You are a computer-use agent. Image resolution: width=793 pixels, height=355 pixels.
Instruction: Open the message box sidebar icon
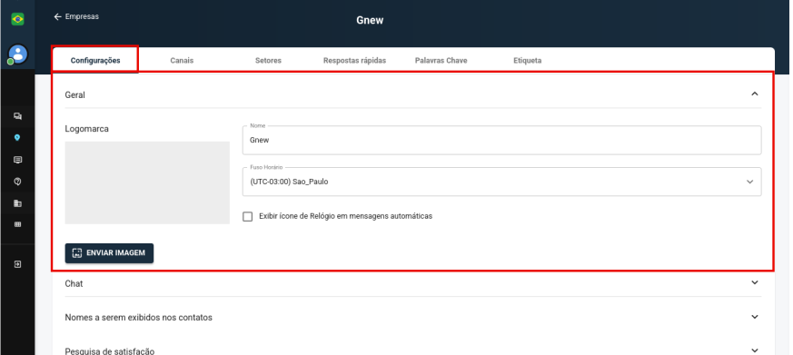(x=17, y=160)
